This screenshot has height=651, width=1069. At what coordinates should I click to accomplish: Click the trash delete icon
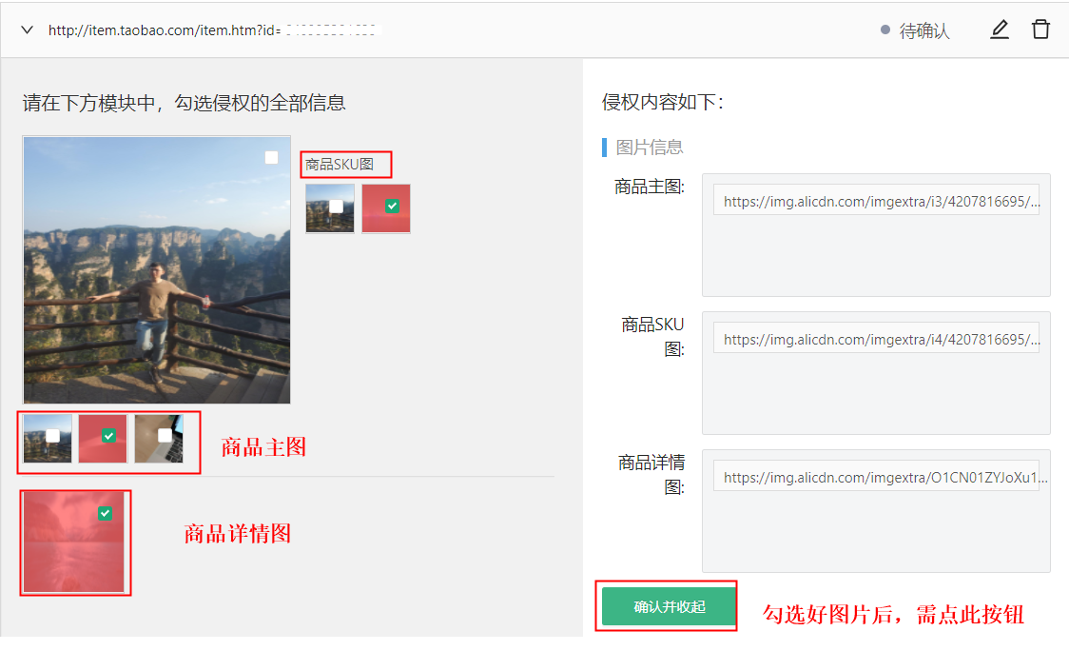point(1040,30)
